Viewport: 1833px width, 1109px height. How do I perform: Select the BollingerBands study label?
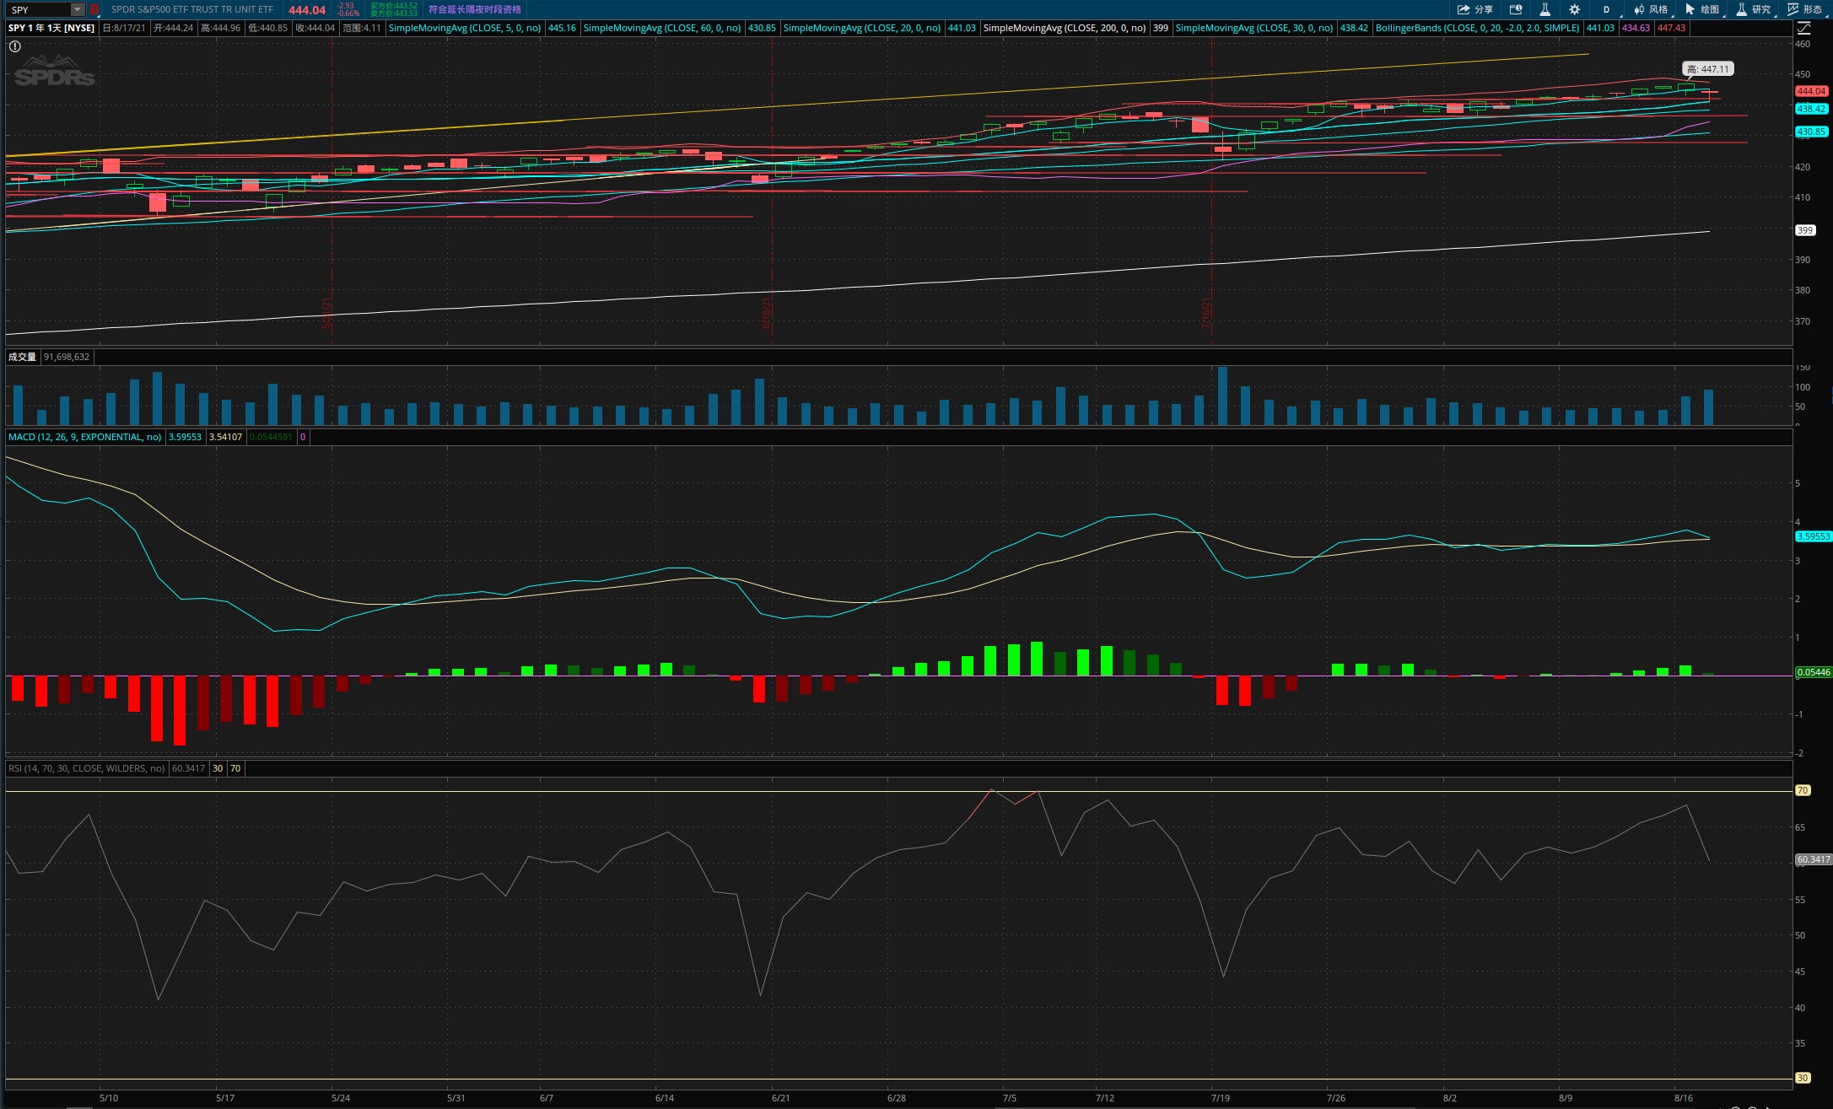(1477, 28)
